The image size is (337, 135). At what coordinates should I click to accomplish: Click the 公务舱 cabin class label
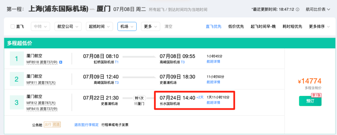click(x=37, y=125)
